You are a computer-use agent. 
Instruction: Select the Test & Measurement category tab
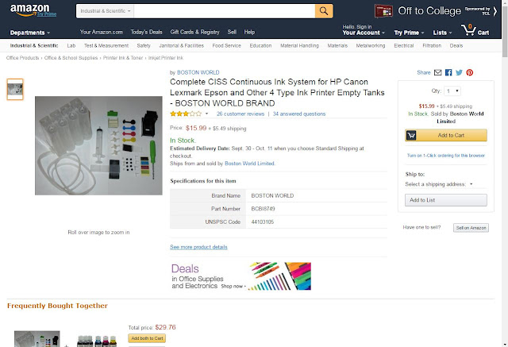[x=106, y=45]
